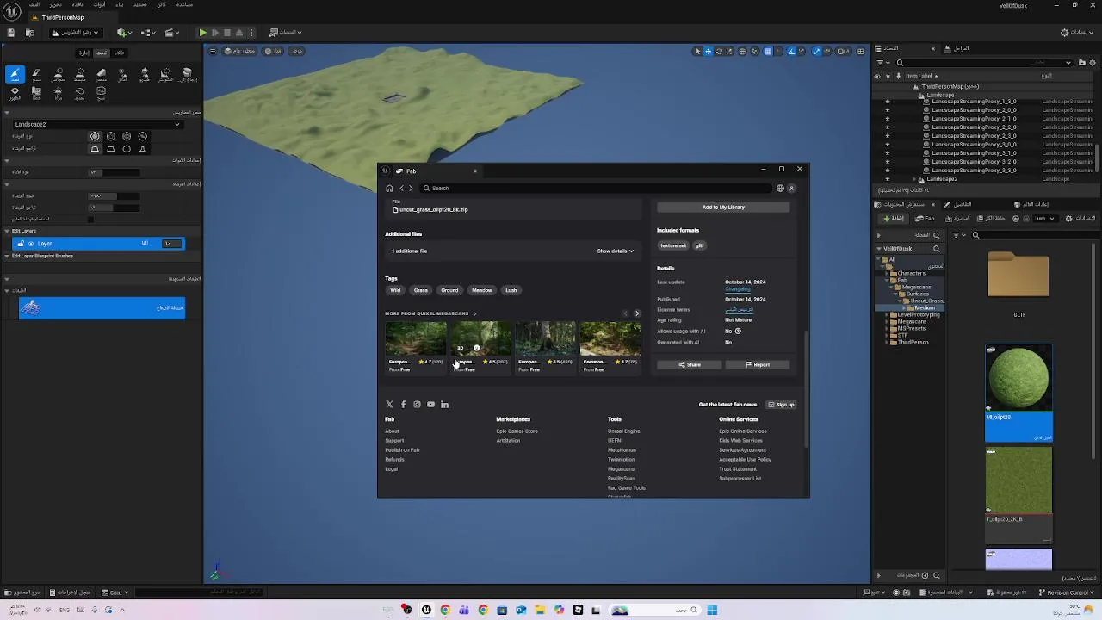The height and width of the screenshot is (620, 1102).
Task: Toggle the checkbox under brush falloff setting
Action: coord(90,220)
